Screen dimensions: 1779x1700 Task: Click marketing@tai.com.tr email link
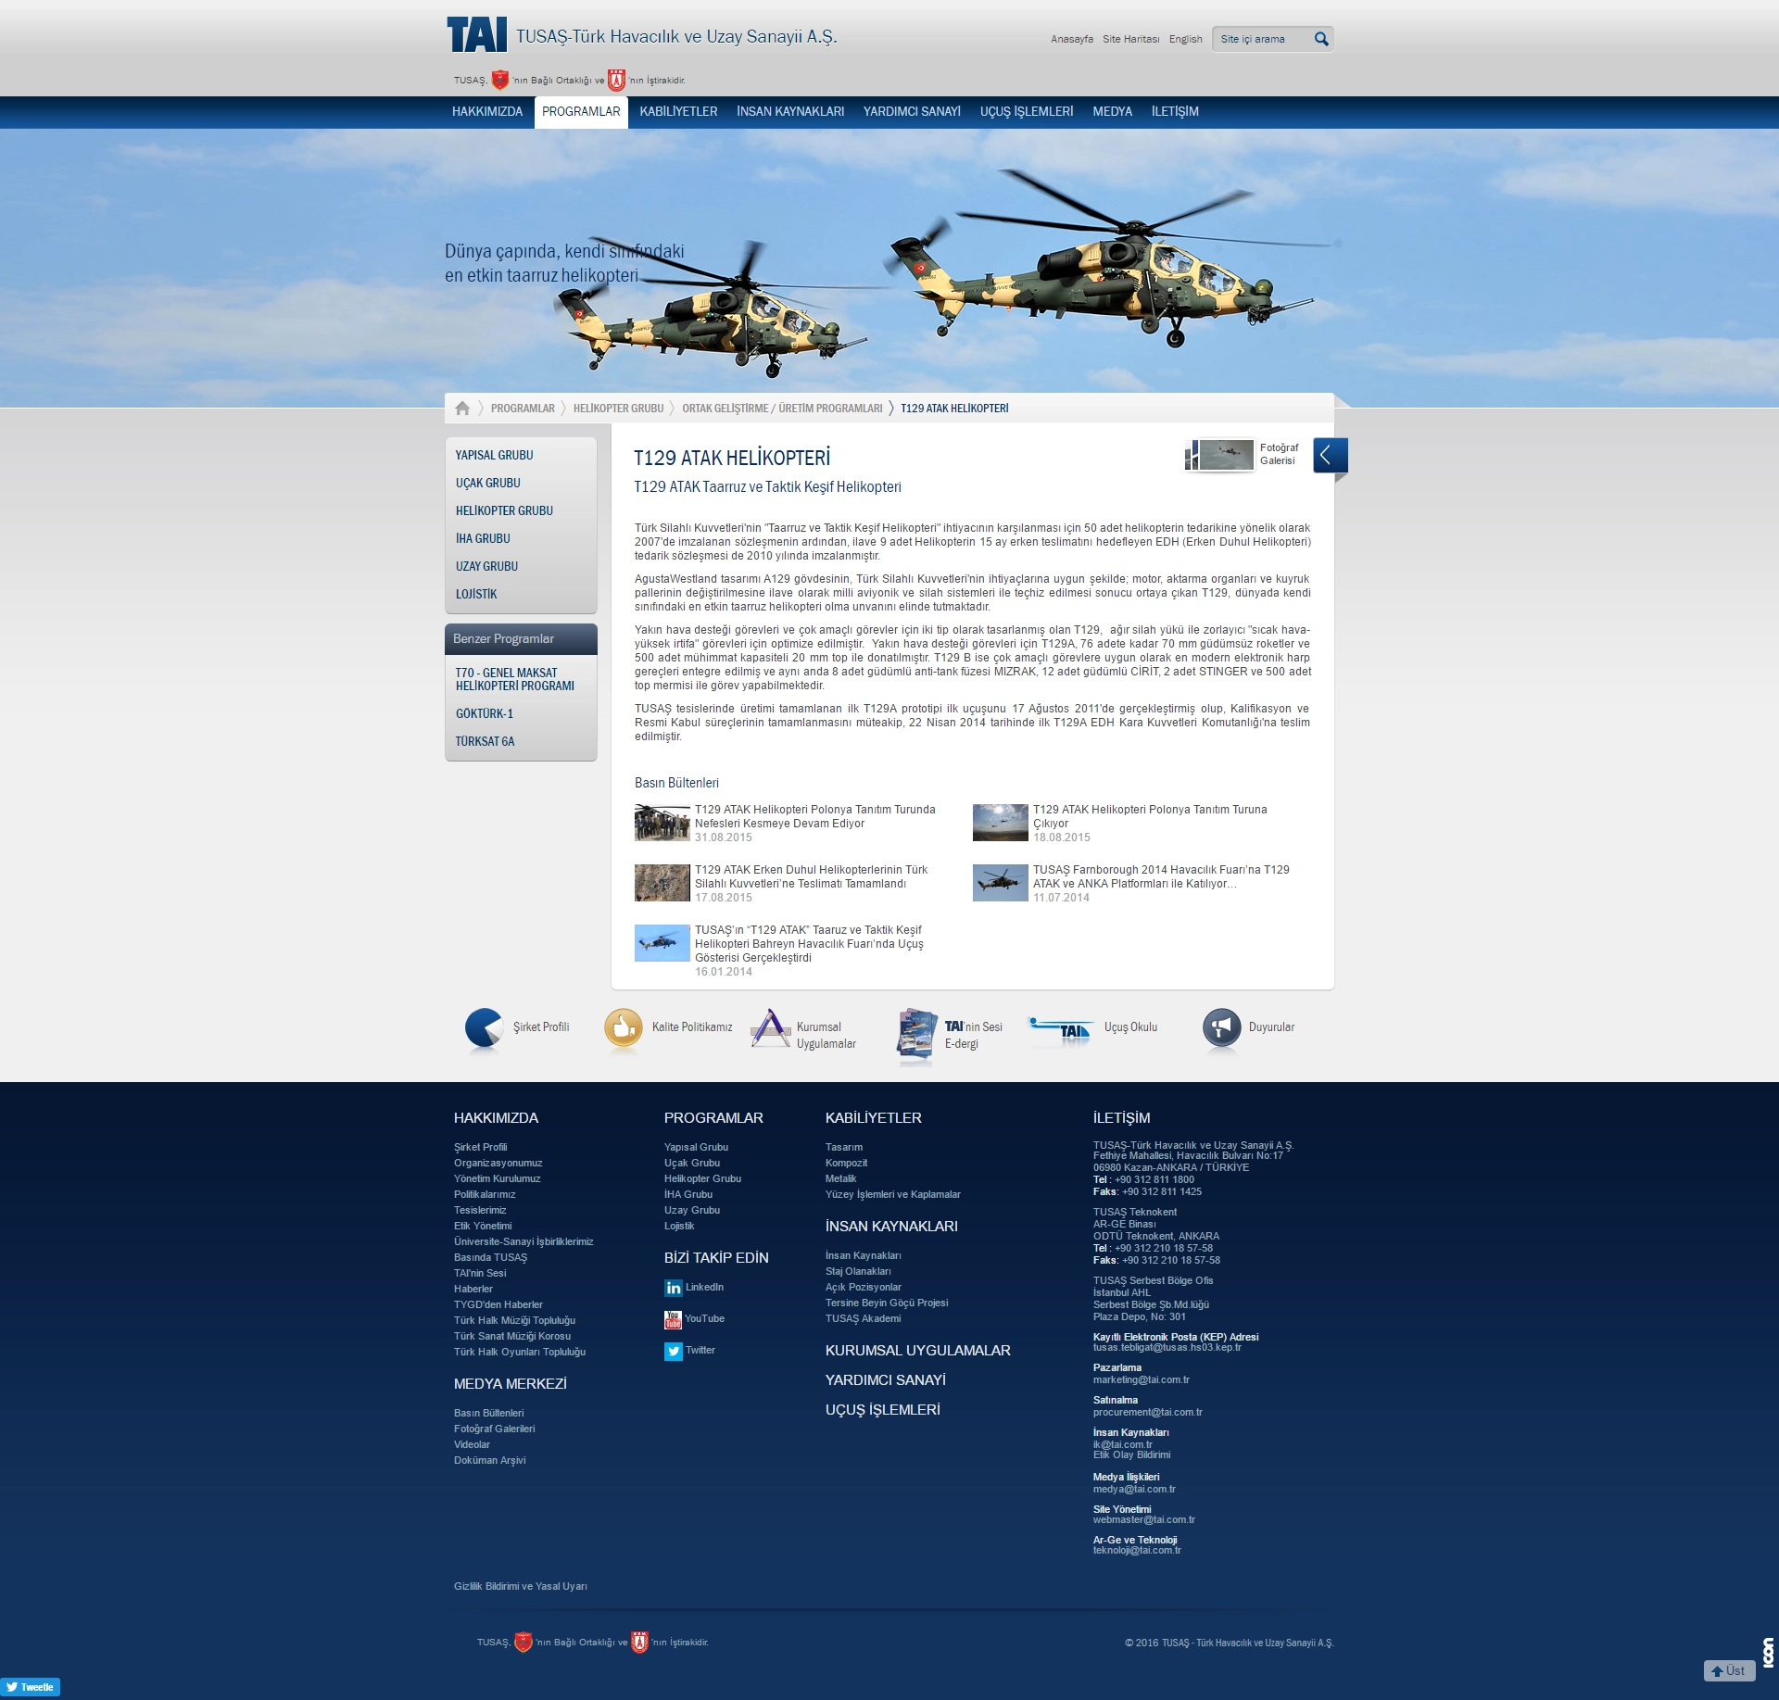(x=1141, y=1380)
